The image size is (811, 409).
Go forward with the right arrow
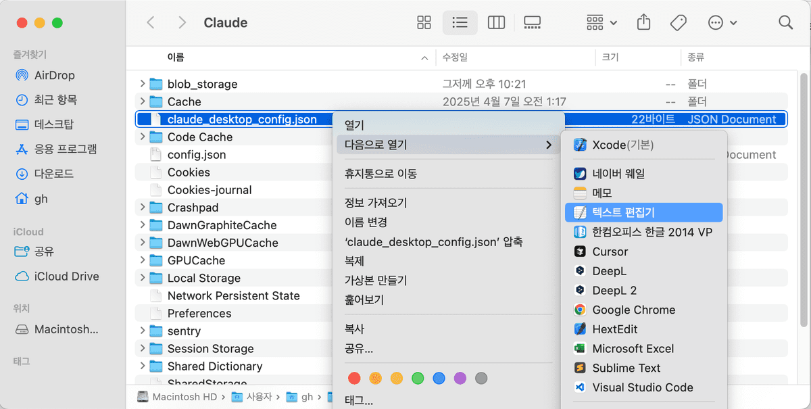point(182,22)
